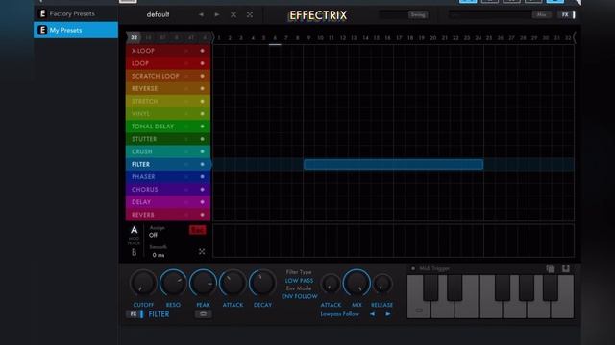Toggle the STUTTER effect dot

pyautogui.click(x=203, y=139)
